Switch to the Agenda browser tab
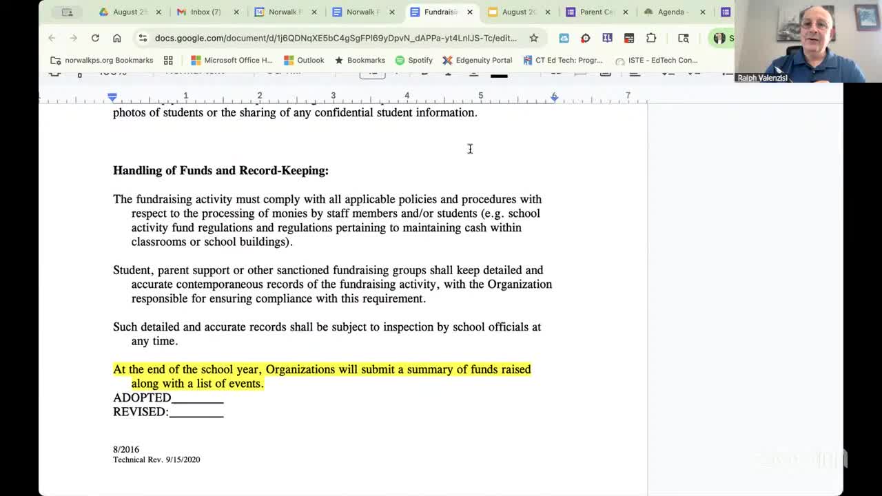 [x=672, y=12]
